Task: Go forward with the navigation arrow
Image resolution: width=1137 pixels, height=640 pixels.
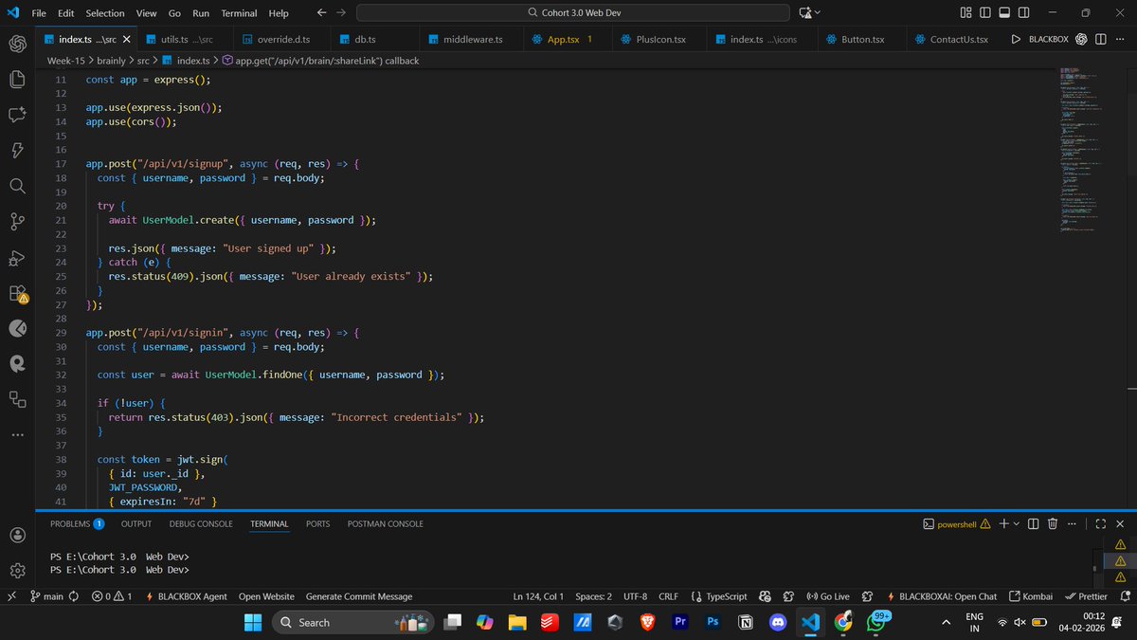Action: point(341,13)
